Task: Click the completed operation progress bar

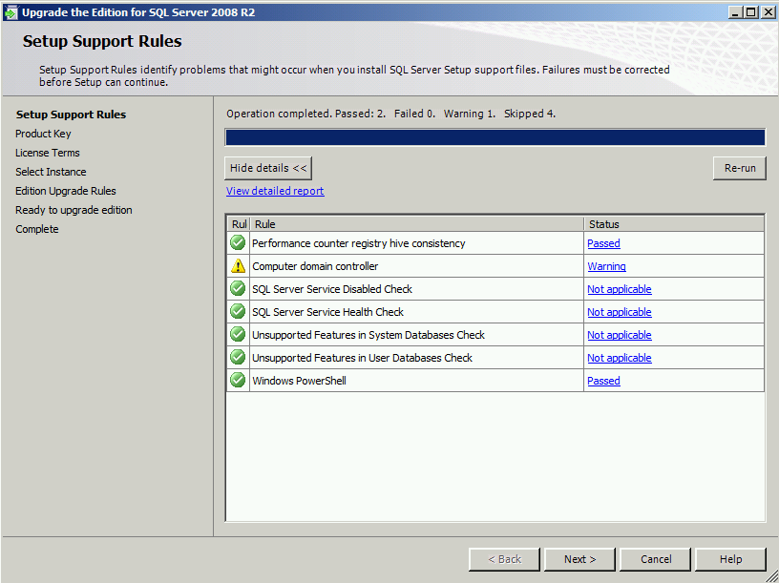Action: pyautogui.click(x=495, y=137)
